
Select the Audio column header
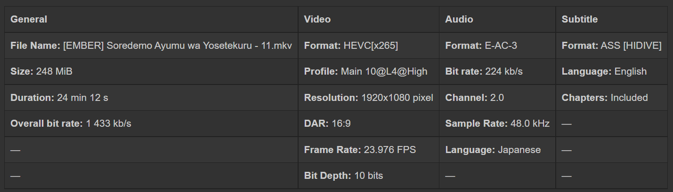point(459,19)
